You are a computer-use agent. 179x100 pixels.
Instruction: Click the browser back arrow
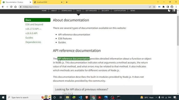[x=3, y=7]
